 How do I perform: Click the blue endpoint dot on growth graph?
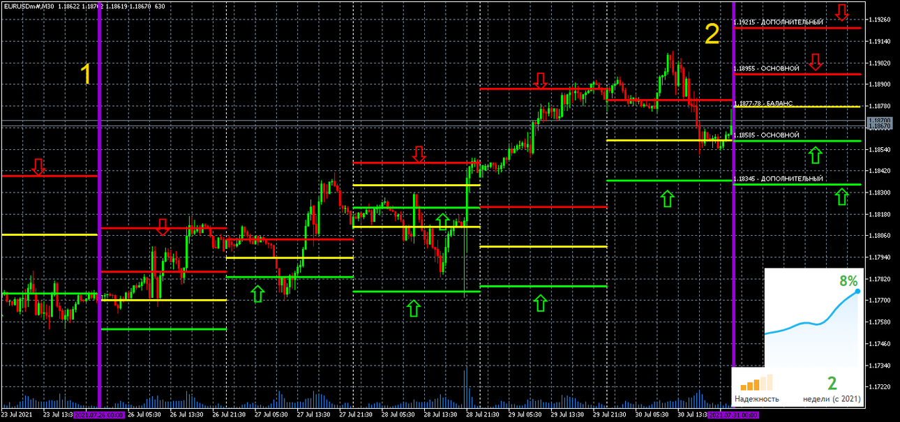point(857,291)
